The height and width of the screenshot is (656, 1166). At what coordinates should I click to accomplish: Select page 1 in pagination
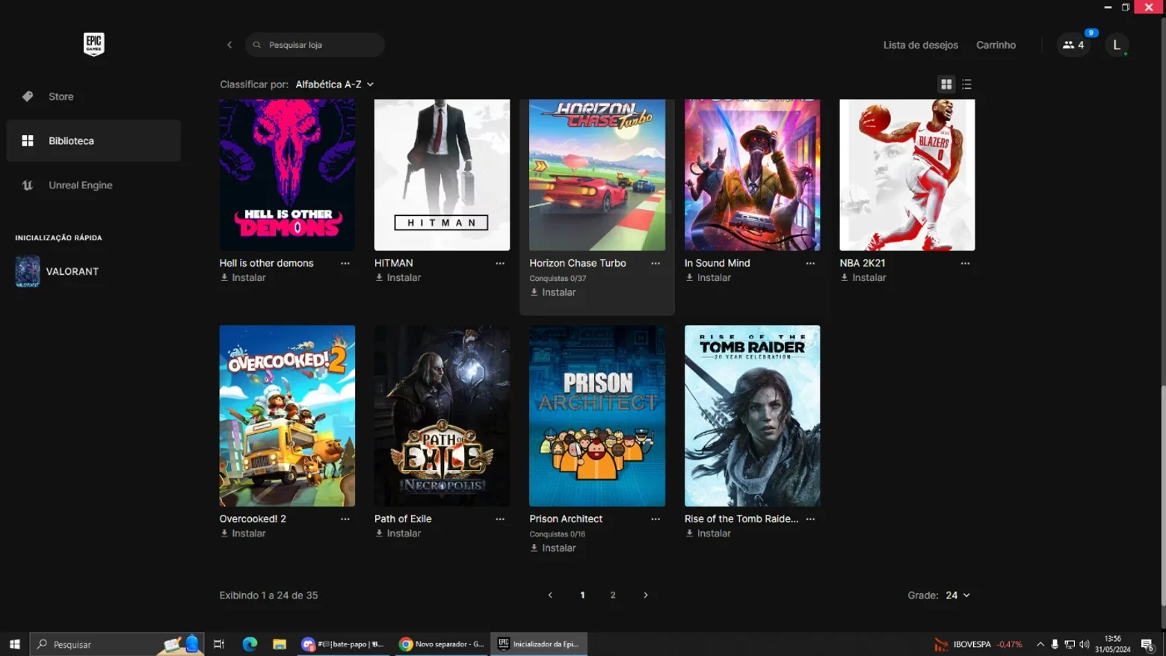(582, 595)
